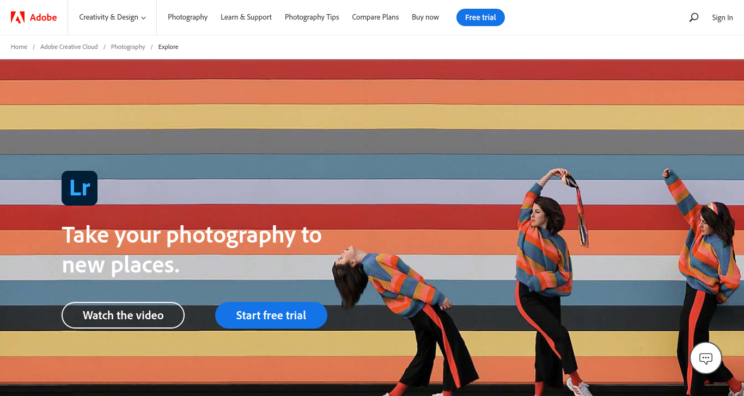Choose Buy now in top navigation

coord(425,17)
